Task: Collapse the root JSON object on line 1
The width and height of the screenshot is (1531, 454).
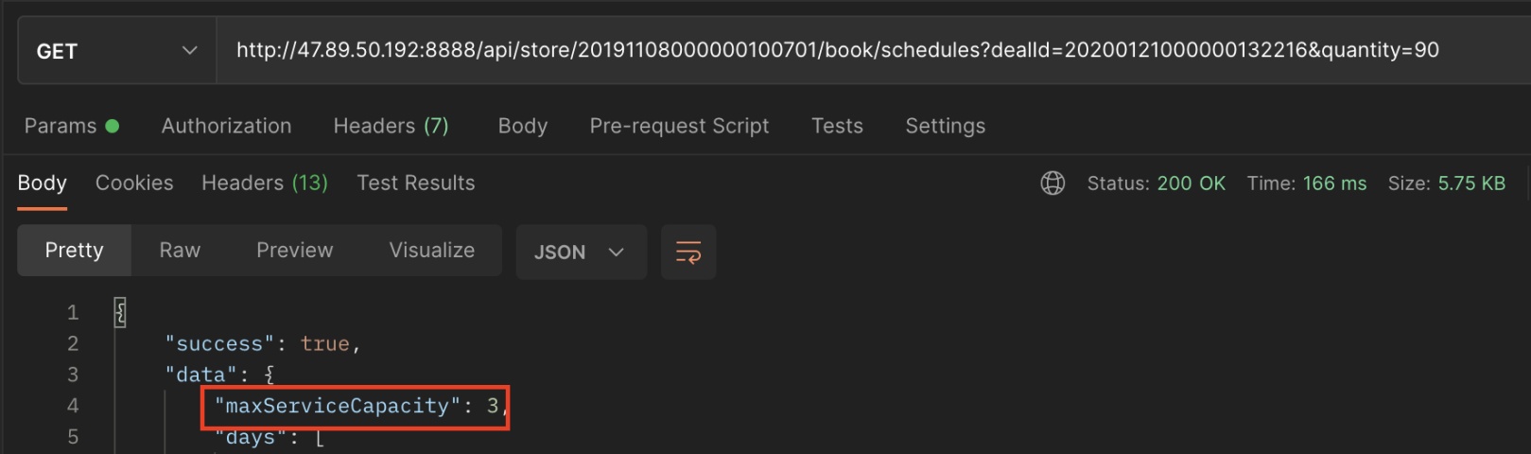Action: click(120, 312)
